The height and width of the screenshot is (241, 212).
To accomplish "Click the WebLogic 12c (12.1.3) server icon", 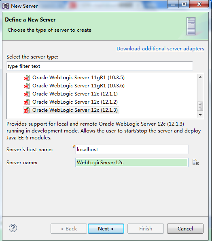I will click(x=27, y=110).
